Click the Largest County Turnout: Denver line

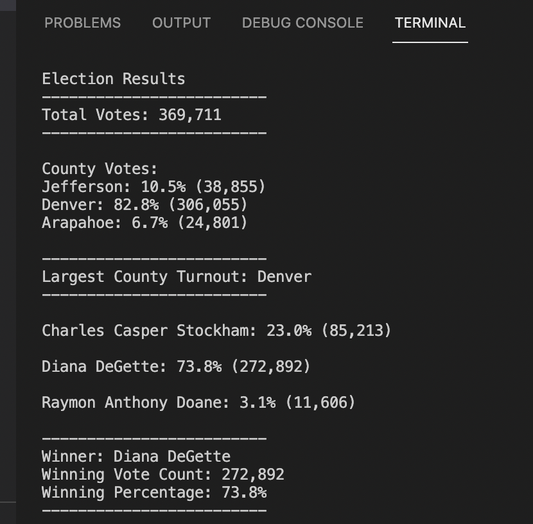(177, 276)
